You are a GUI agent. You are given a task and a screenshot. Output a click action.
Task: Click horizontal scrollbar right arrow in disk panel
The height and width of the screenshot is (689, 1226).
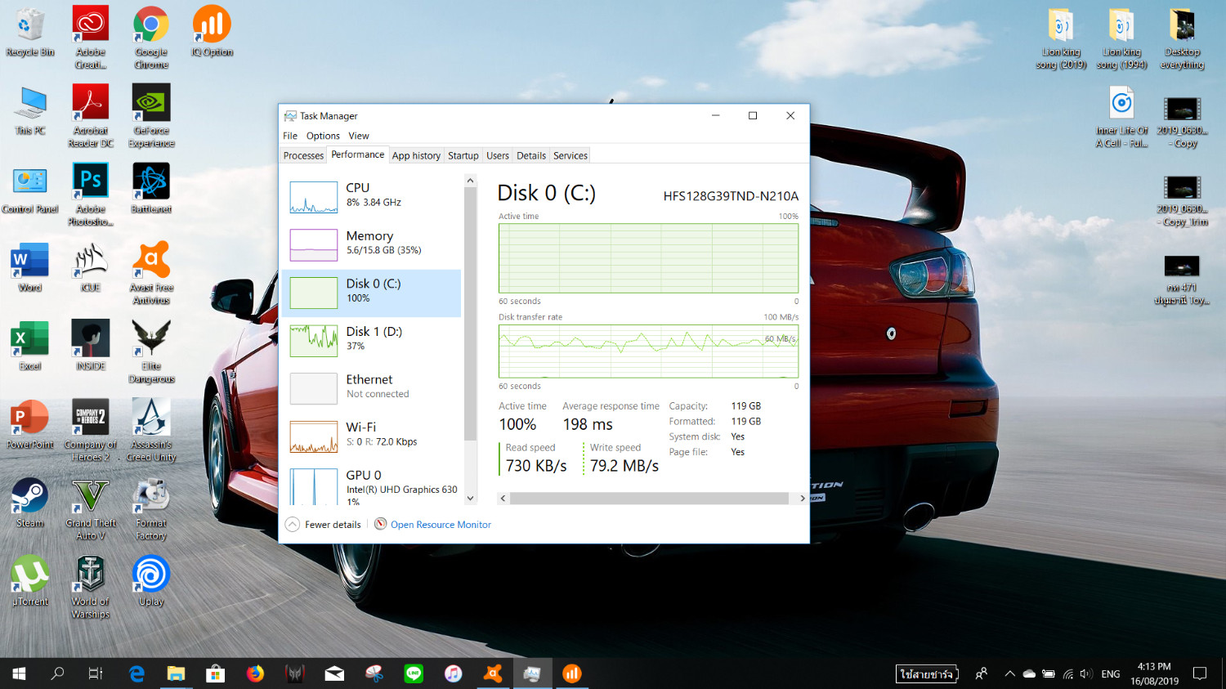(803, 498)
